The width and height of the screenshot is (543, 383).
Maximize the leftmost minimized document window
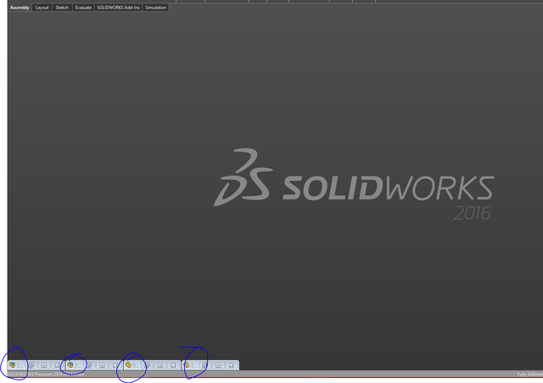pos(44,365)
